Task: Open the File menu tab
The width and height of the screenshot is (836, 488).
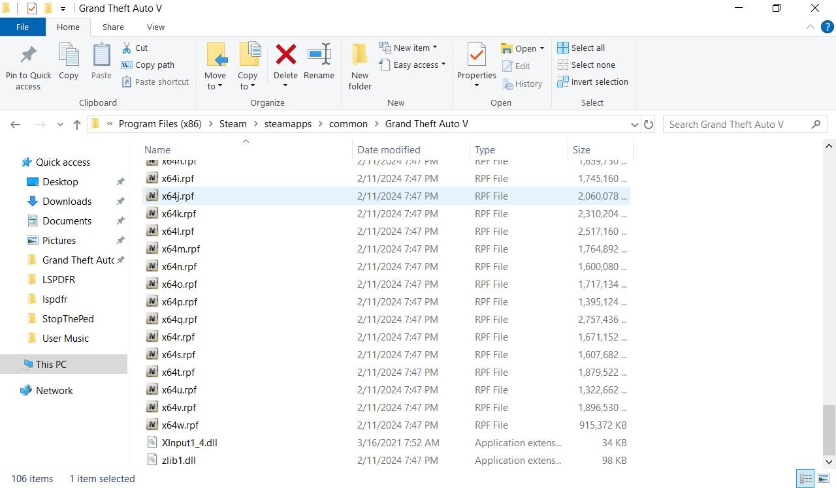Action: (x=22, y=27)
